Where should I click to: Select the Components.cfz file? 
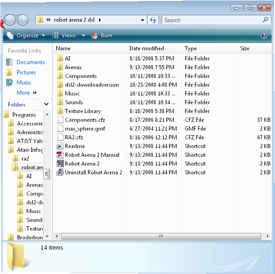tap(81, 120)
